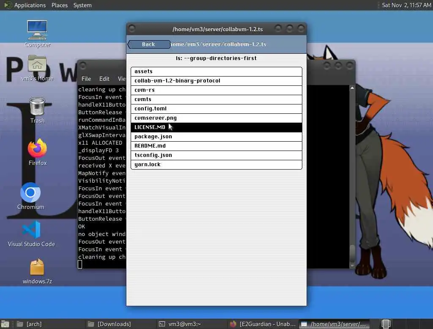Click the terminal window menu button
The height and width of the screenshot is (329, 433).
coord(82,66)
